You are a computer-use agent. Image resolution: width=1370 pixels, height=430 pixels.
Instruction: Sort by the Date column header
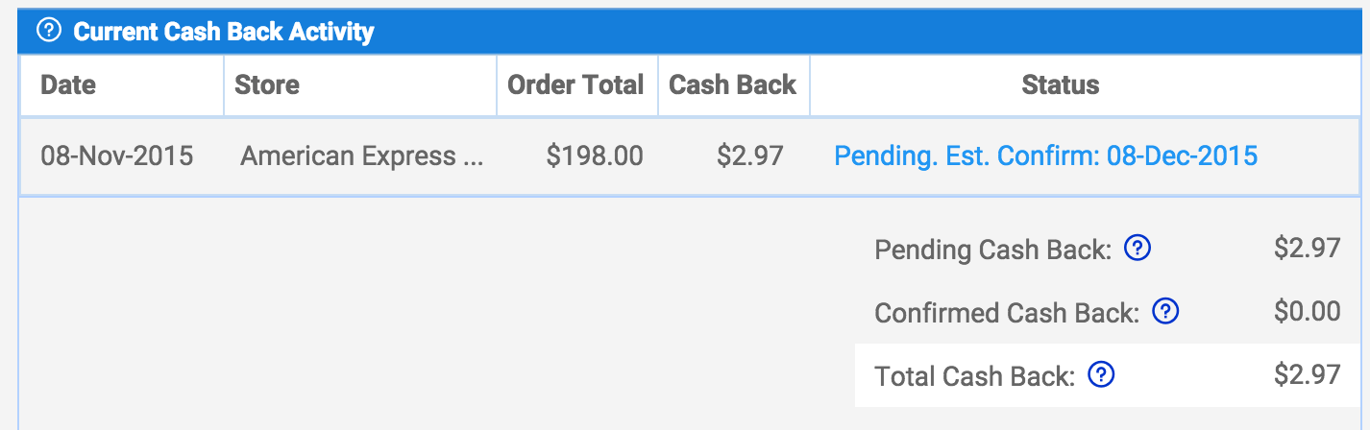click(x=68, y=84)
